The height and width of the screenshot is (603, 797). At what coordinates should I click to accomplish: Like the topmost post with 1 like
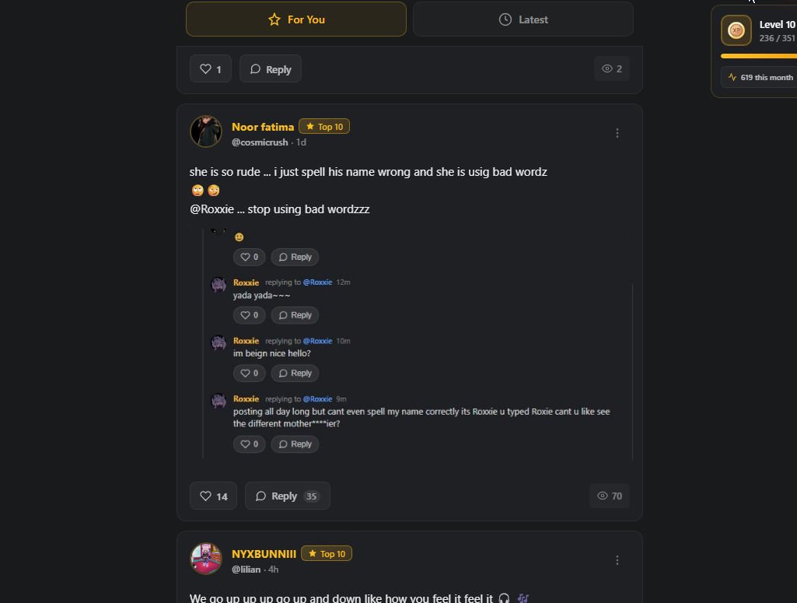pyautogui.click(x=210, y=69)
